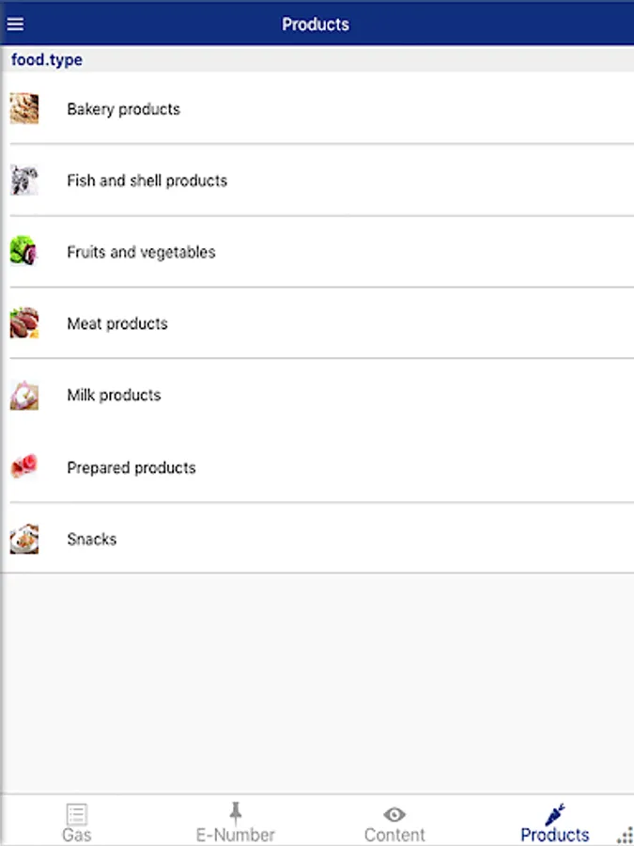Click the Snacks thumbnail image
Image resolution: width=634 pixels, height=846 pixels.
coord(24,539)
